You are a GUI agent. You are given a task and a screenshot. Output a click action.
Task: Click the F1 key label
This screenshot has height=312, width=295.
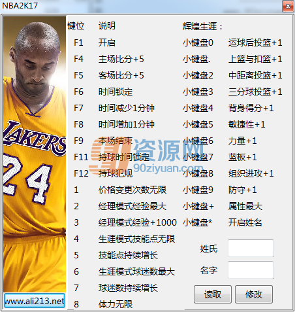coord(78,43)
